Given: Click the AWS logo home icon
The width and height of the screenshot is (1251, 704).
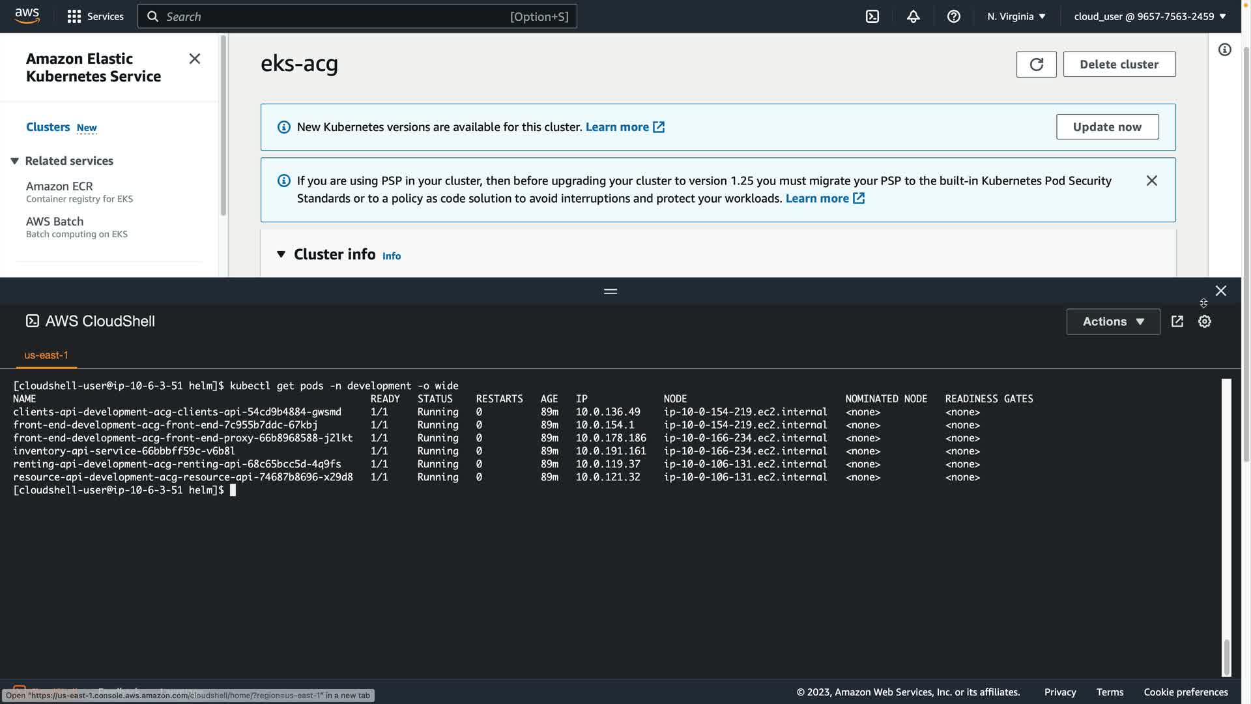Looking at the screenshot, I should (27, 16).
